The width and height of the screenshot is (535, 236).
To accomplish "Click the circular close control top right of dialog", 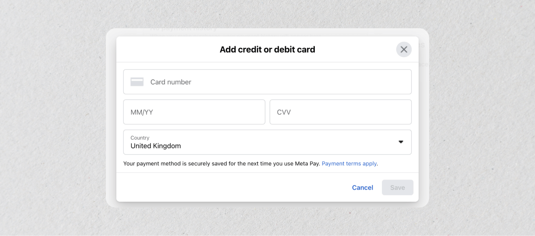I will (x=404, y=49).
